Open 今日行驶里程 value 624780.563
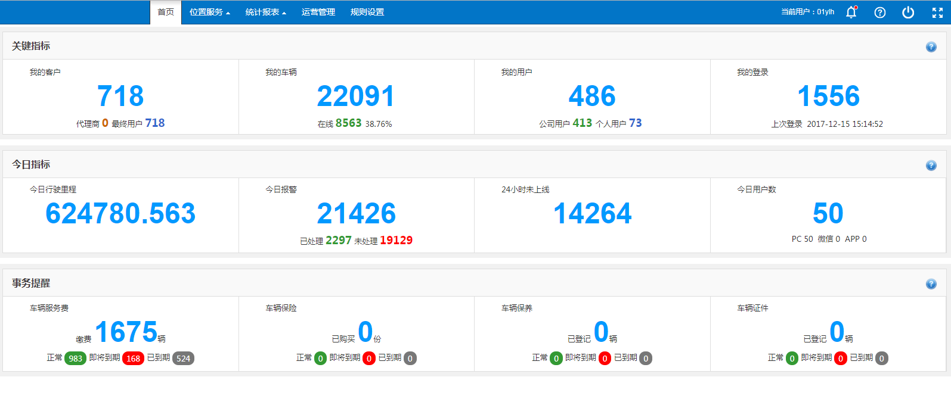 tap(120, 213)
